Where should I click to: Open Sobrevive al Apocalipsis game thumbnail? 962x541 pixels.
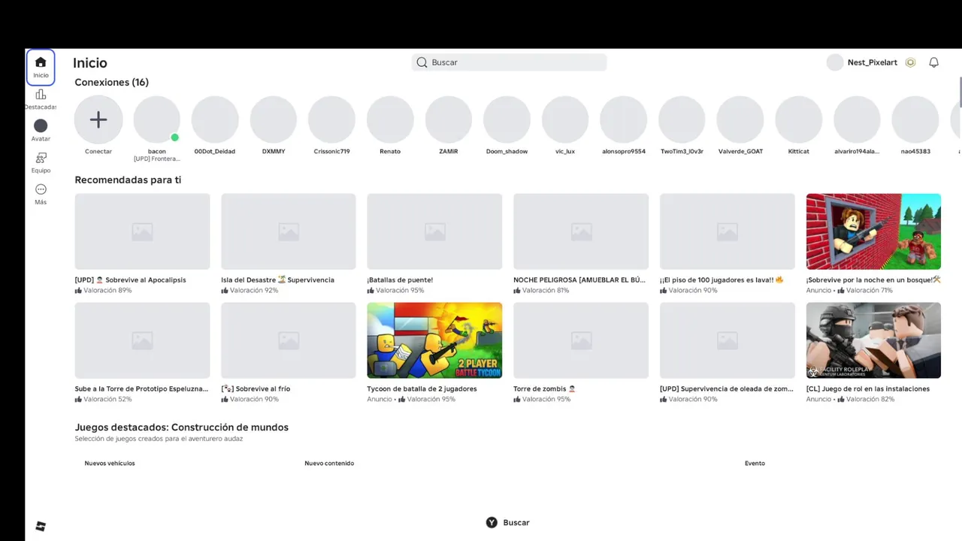[x=142, y=231]
